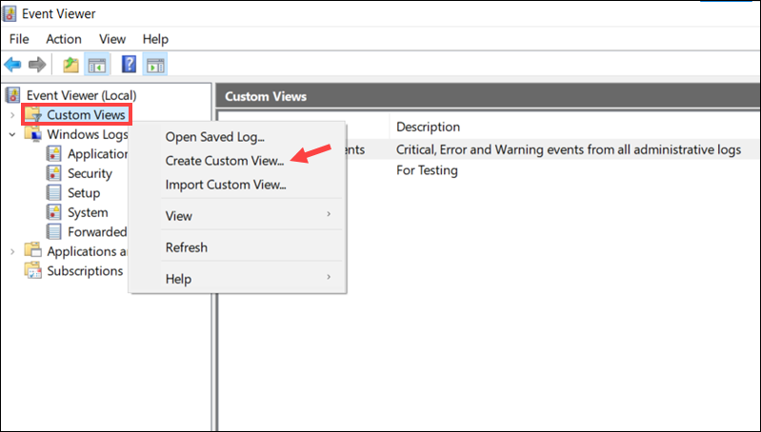761x432 pixels.
Task: Click the Applications and Services Logs folder icon
Action: pyautogui.click(x=33, y=250)
